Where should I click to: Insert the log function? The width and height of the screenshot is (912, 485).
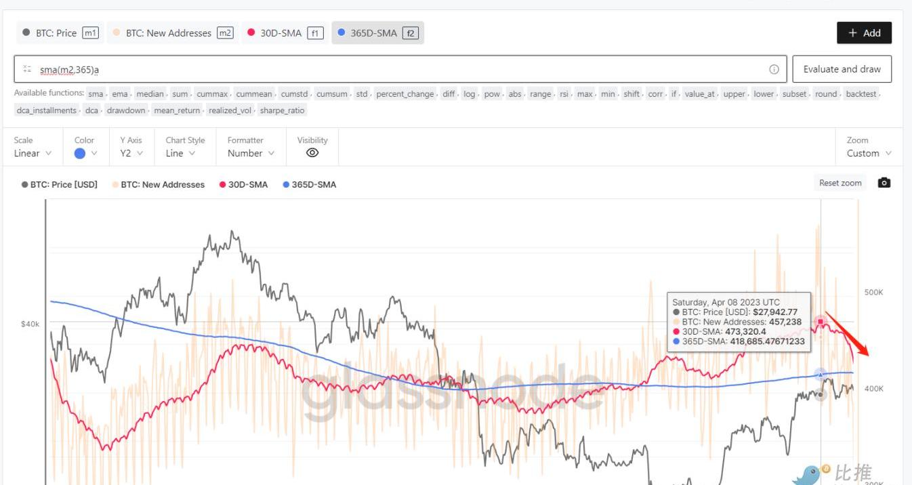click(x=470, y=94)
